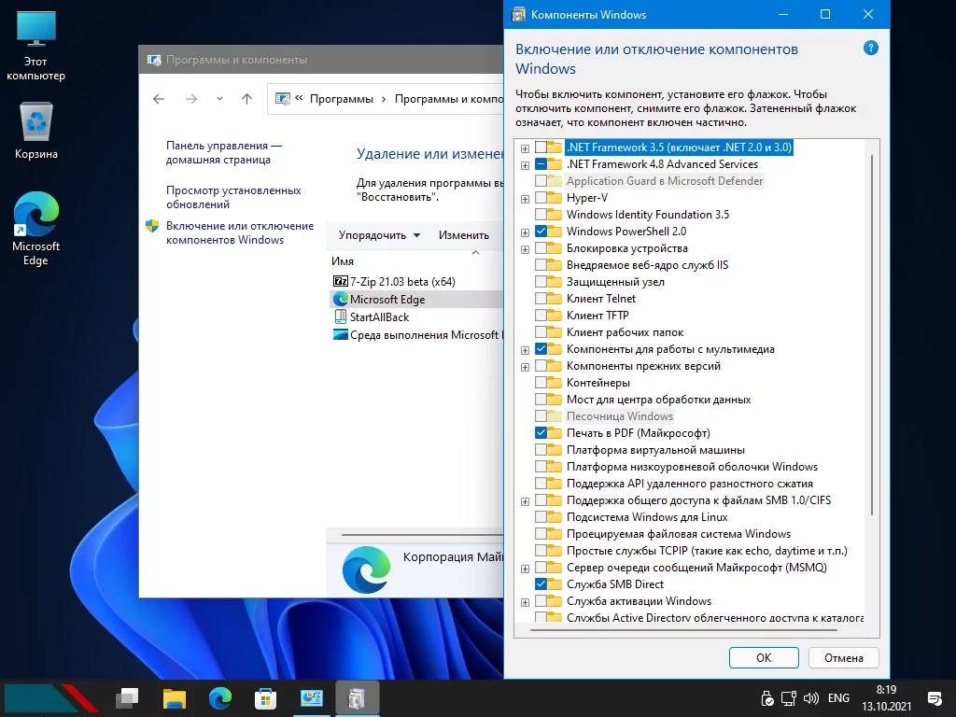Open the Recycle Bin desktop icon
Viewport: 956px width, 717px height.
click(36, 131)
